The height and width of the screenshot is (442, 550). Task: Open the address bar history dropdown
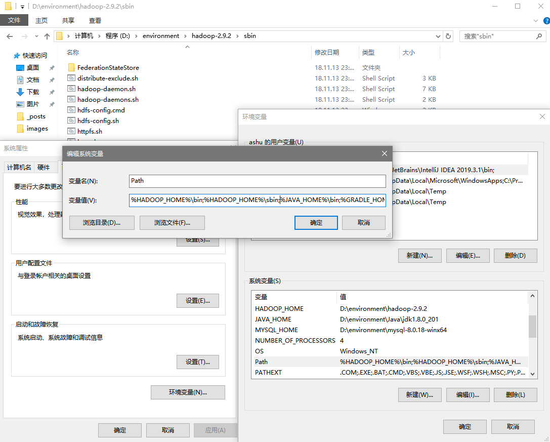(x=438, y=36)
